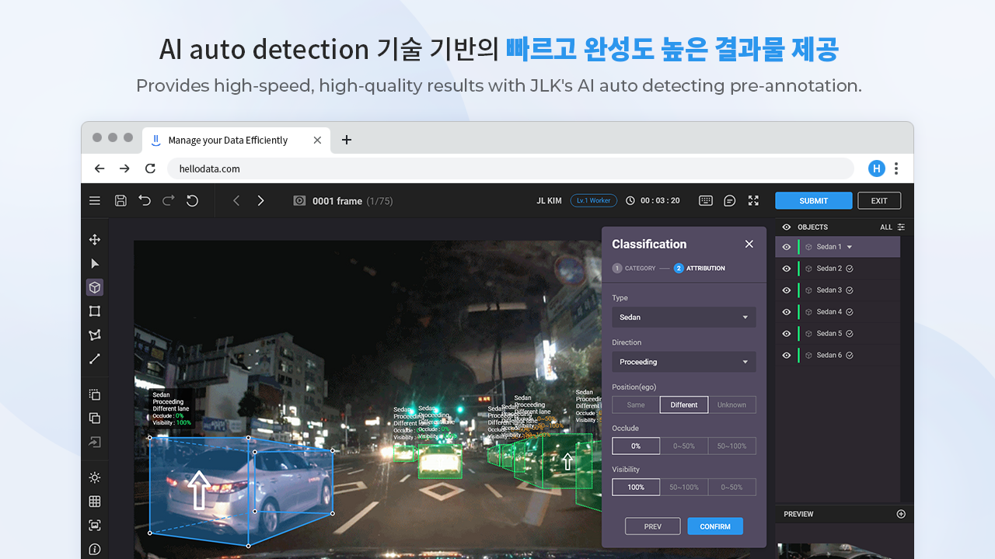Click the export-to-frame tool icon
995x559 pixels.
point(95,442)
